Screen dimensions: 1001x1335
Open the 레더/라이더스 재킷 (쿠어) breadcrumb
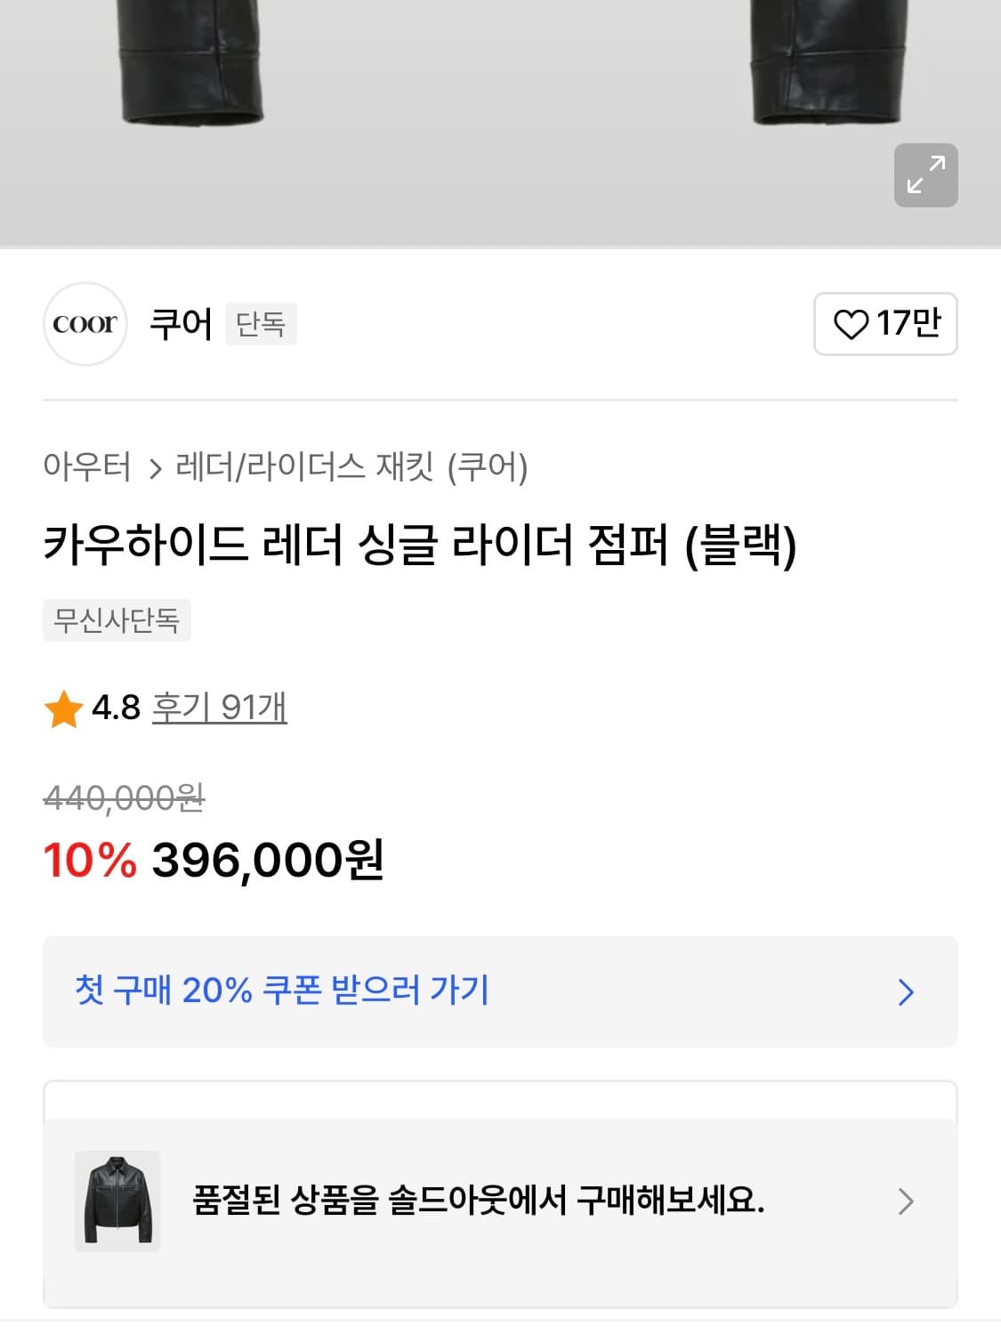pos(351,466)
